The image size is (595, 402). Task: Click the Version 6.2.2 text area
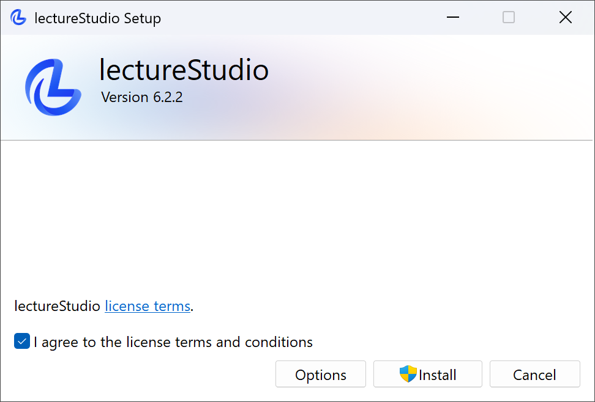point(141,97)
